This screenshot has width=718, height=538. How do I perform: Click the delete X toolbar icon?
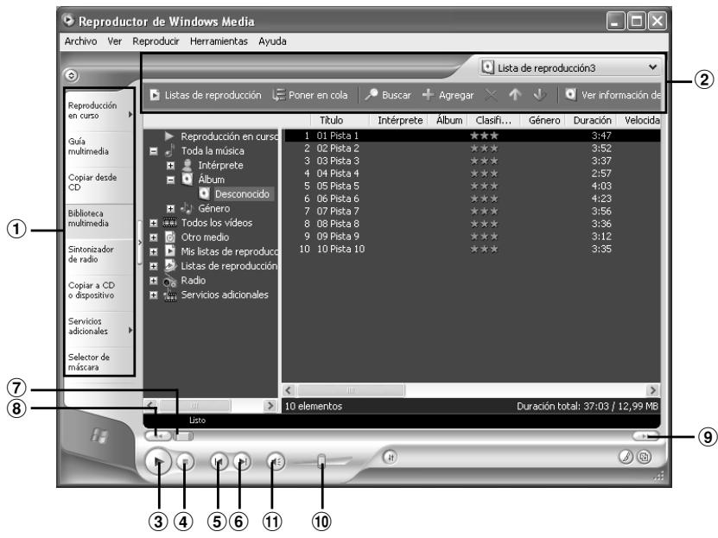pos(491,95)
